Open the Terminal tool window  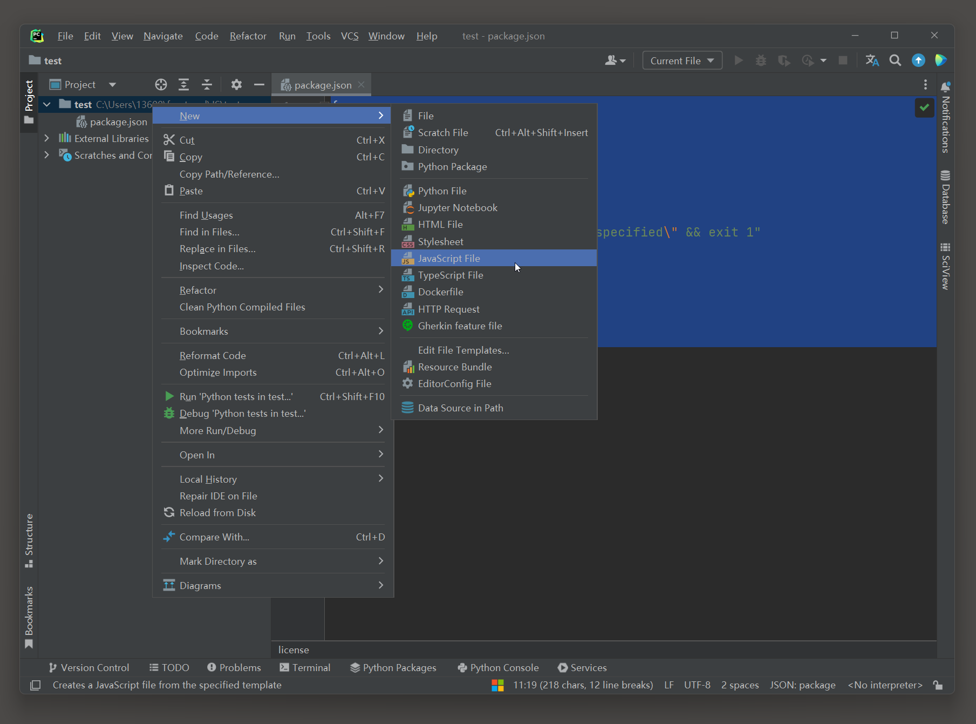[x=305, y=667]
